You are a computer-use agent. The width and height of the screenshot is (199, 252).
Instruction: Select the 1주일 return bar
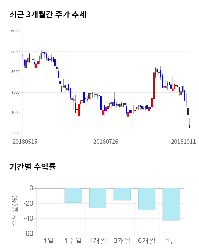pyautogui.click(x=73, y=195)
